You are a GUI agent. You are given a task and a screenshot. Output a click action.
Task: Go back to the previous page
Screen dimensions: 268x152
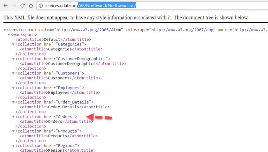point(6,6)
